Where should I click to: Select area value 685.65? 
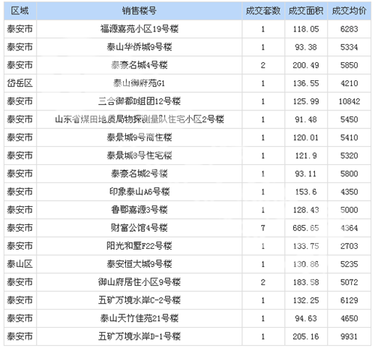point(306,228)
